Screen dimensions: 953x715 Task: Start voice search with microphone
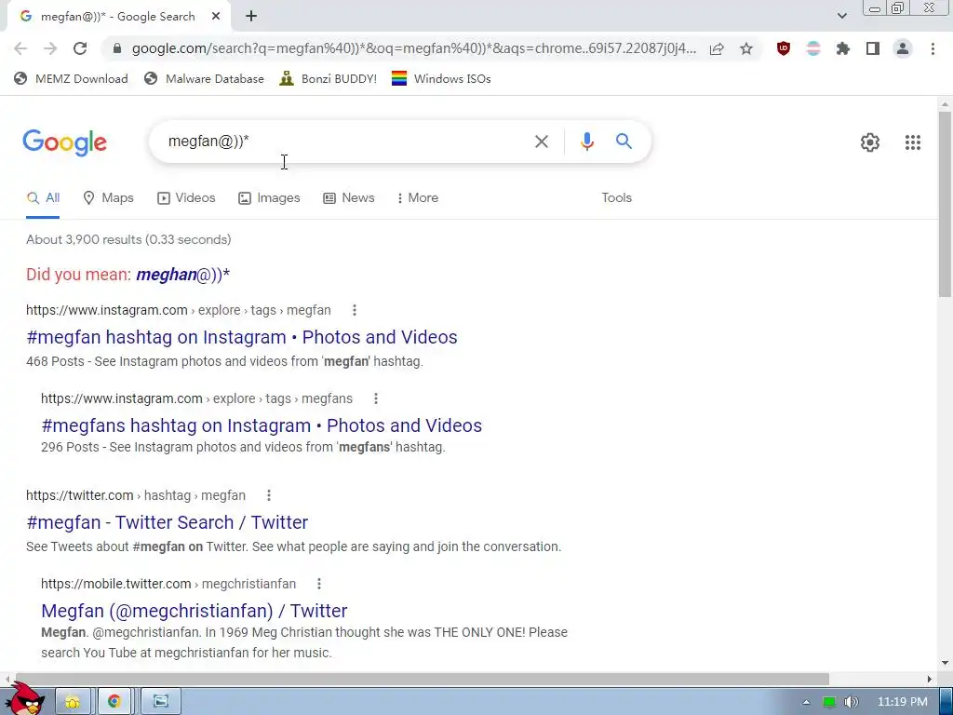(x=586, y=142)
